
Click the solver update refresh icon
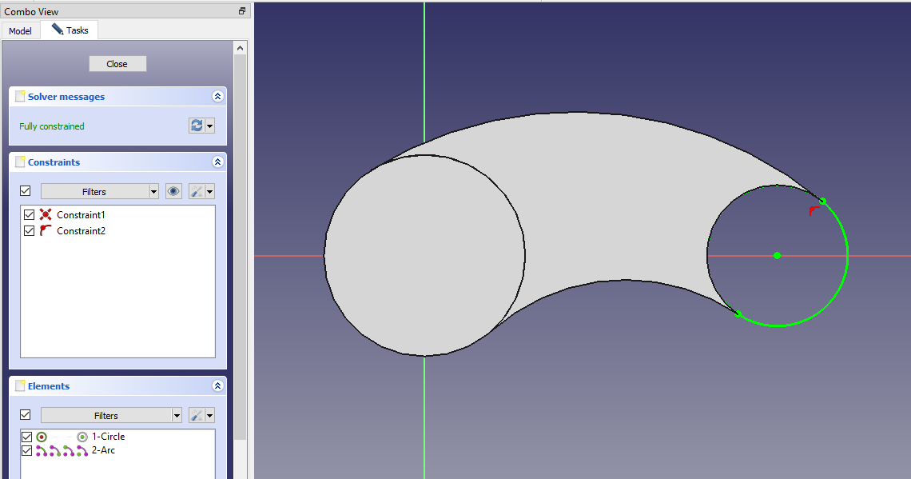[196, 126]
